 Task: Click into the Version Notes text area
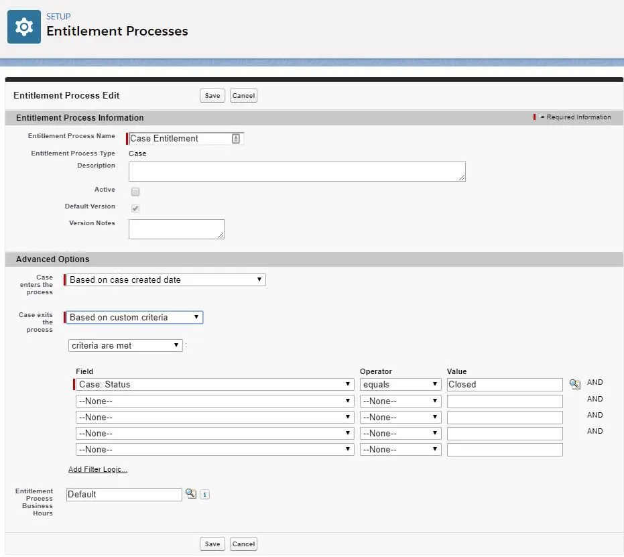(x=176, y=229)
